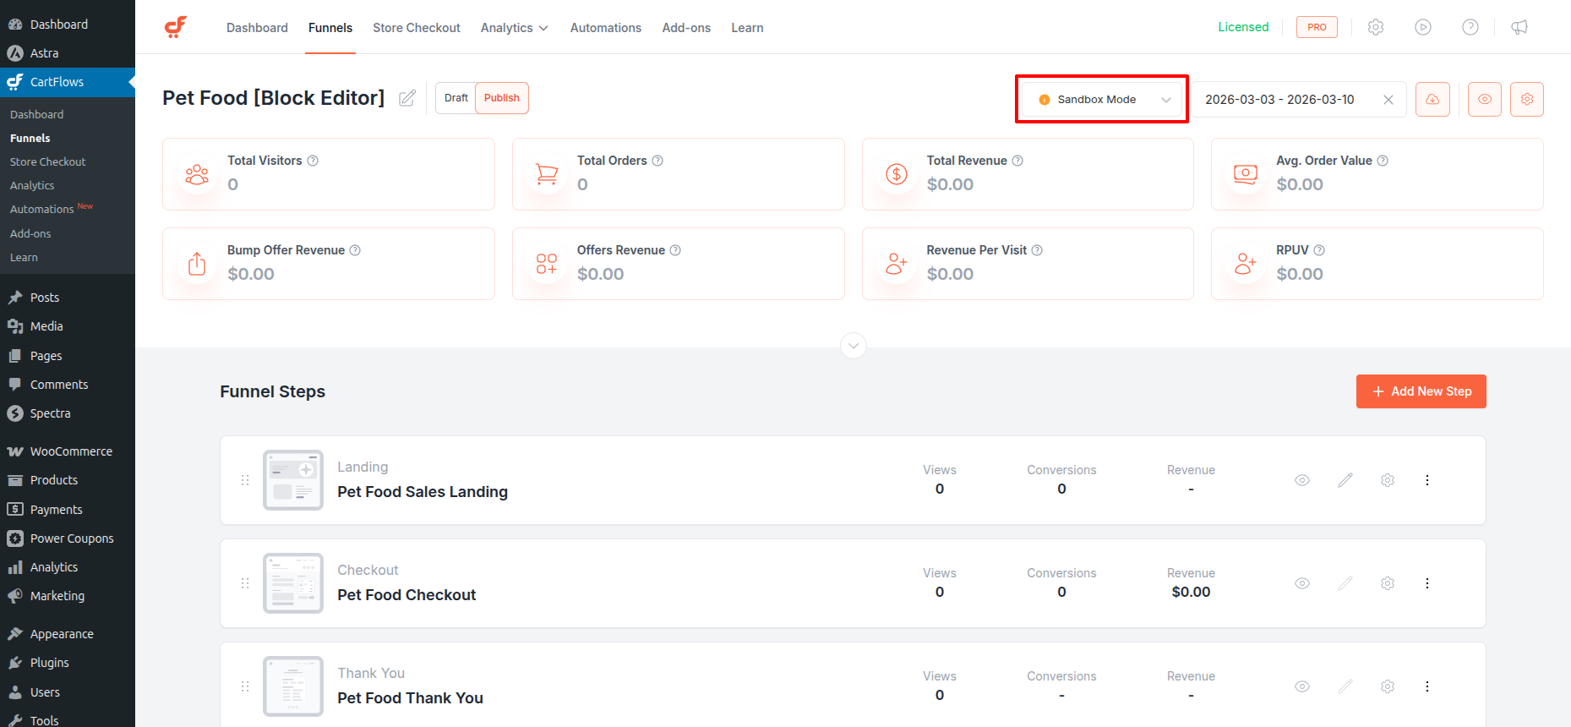Open more options for Pet Food Thank You
Viewport: 1571px width, 727px height.
click(1427, 686)
